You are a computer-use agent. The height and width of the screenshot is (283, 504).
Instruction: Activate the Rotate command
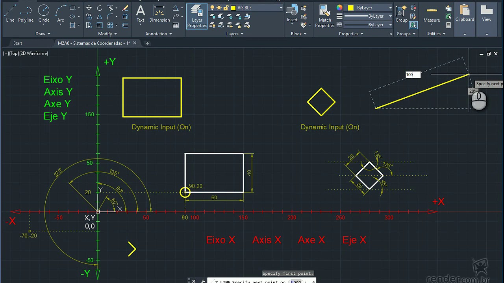point(100,8)
